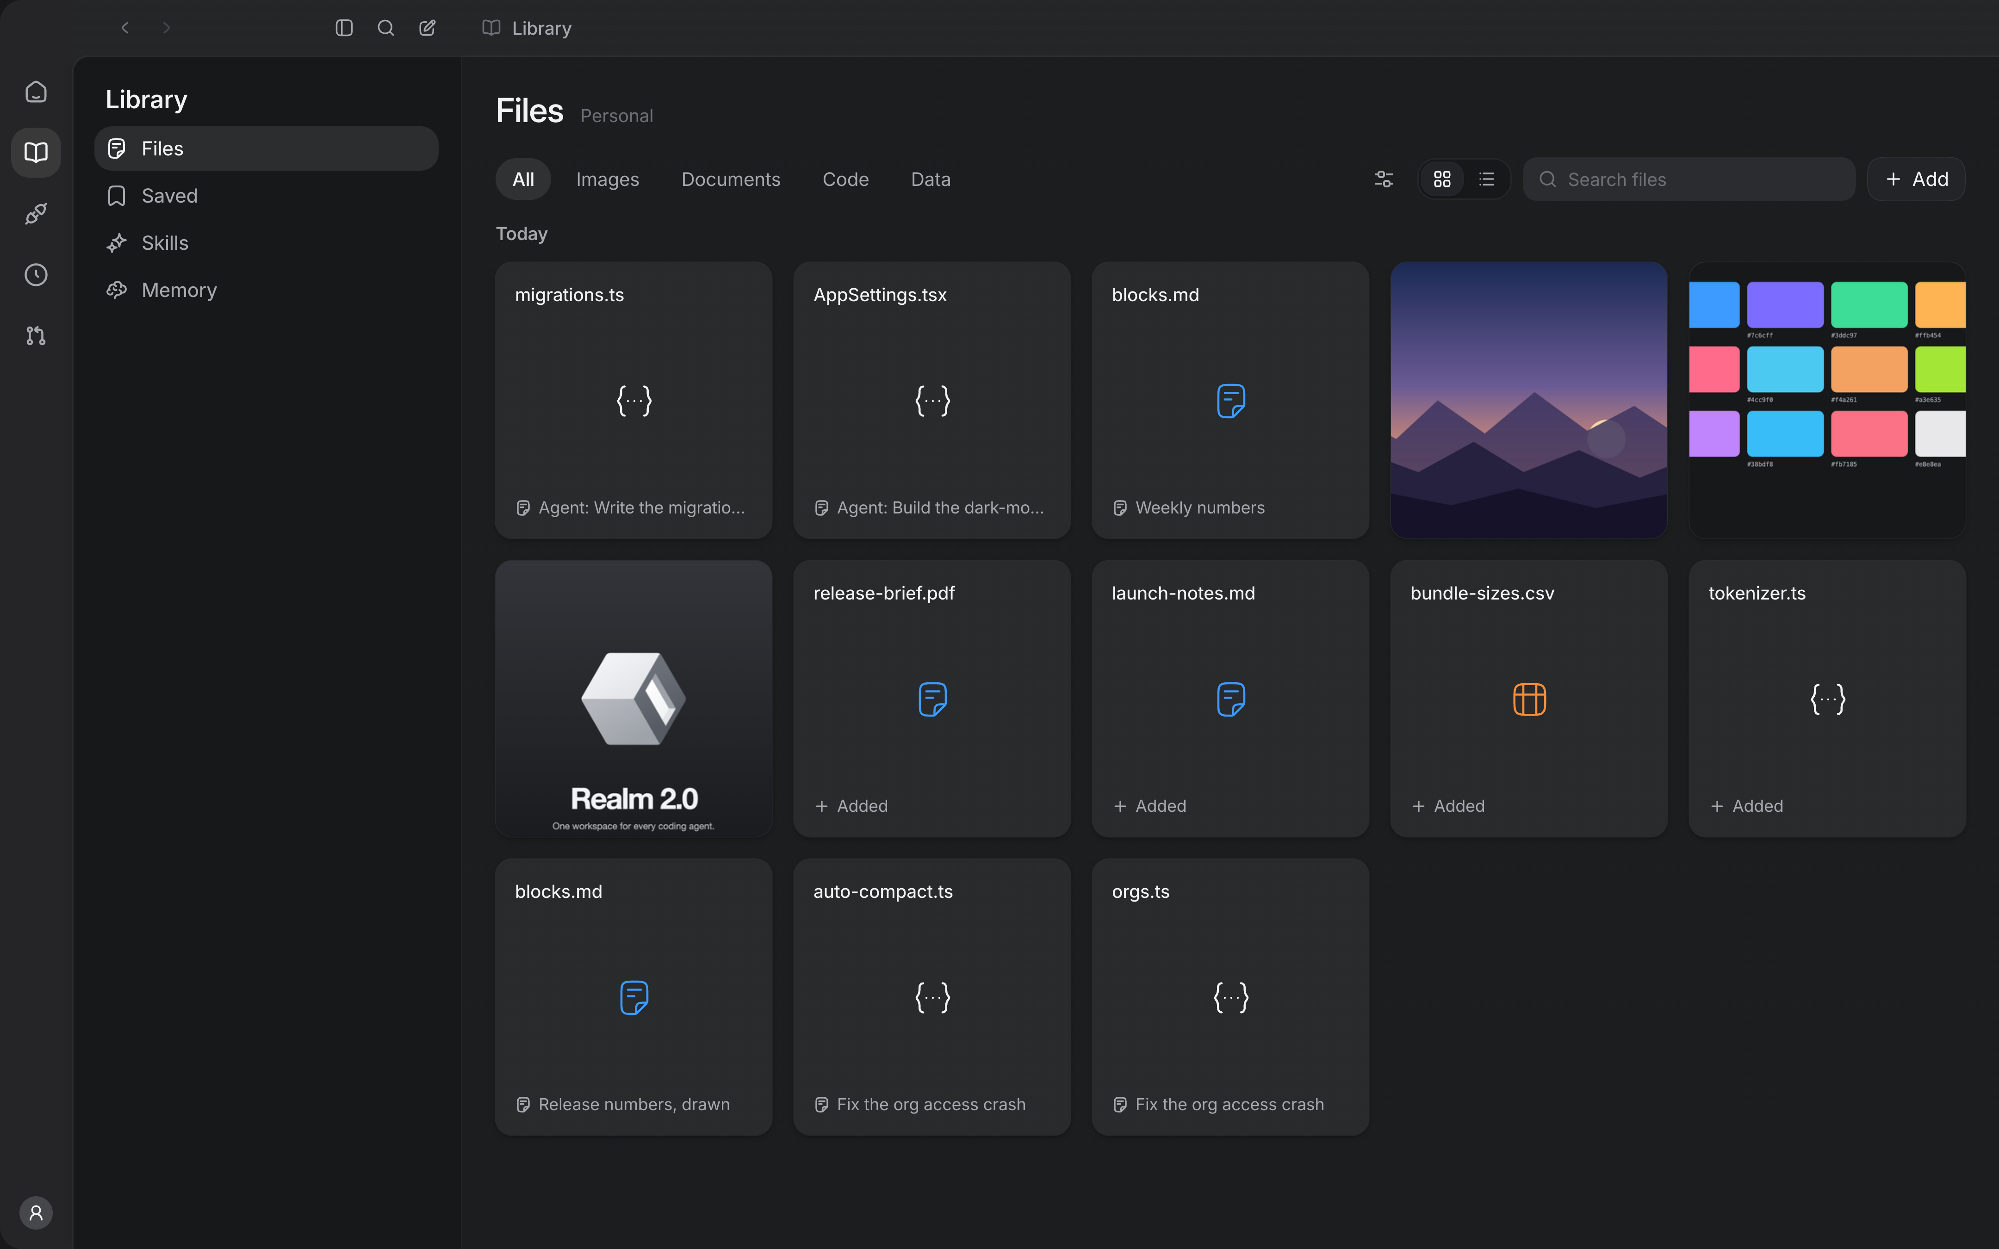This screenshot has height=1249, width=1999.
Task: Click the 'migrations.ts' file name
Action: pyautogui.click(x=569, y=295)
